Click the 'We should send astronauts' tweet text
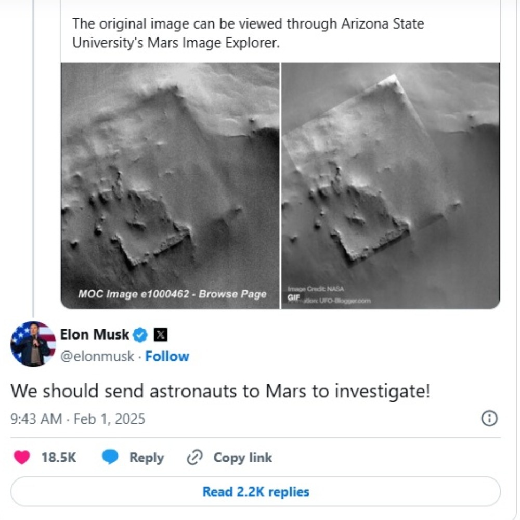Image resolution: width=520 pixels, height=520 pixels. point(220,392)
